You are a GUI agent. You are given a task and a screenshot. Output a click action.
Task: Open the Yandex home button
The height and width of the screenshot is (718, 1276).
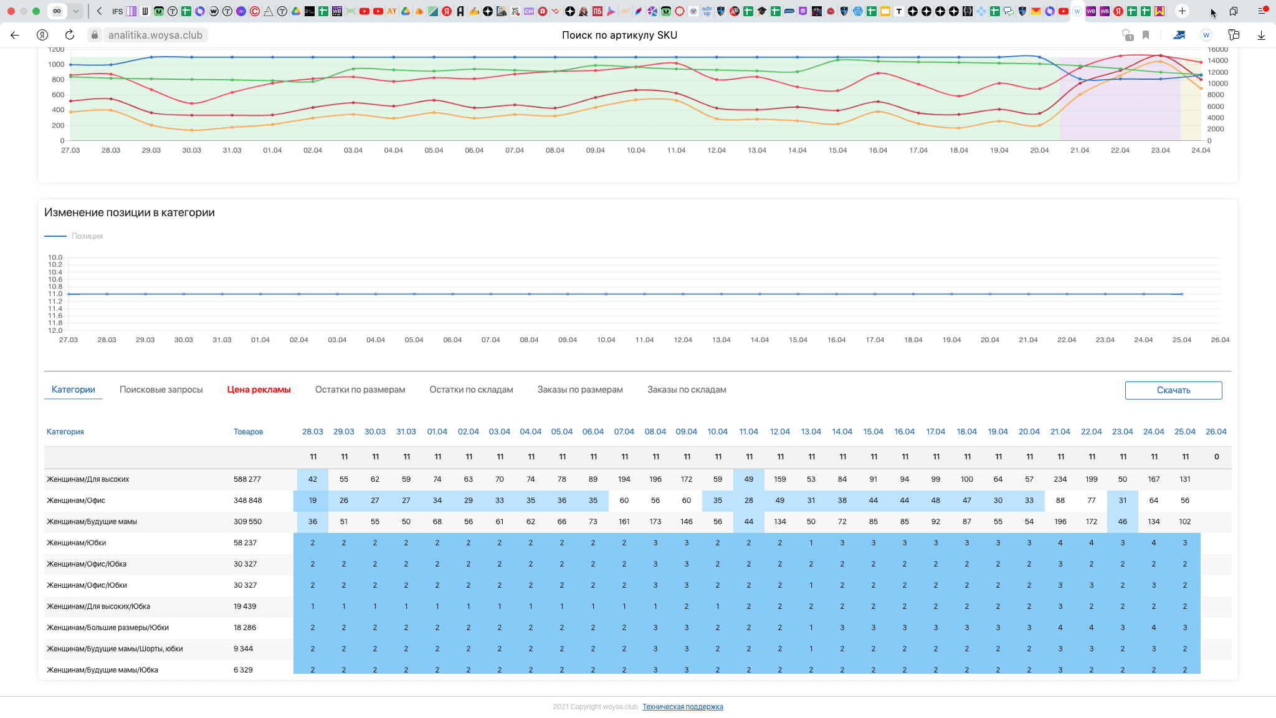pos(42,36)
